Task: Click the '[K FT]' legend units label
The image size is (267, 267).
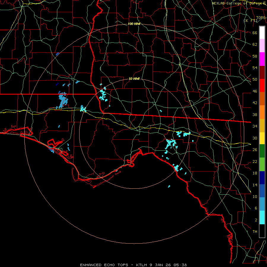Action: point(251,21)
